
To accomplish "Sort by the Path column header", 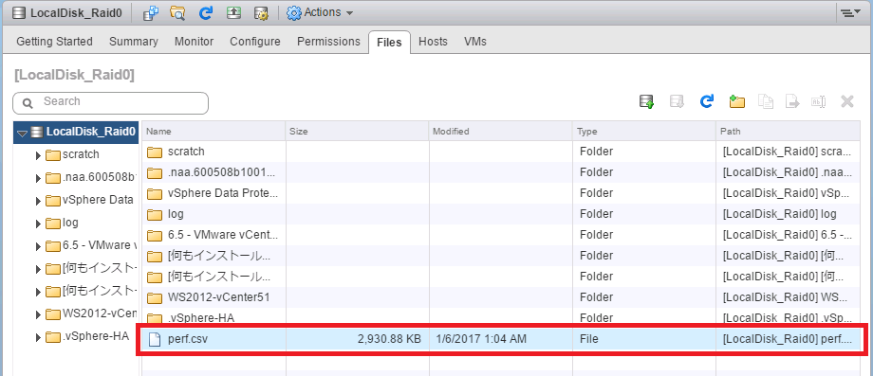I will coord(788,132).
